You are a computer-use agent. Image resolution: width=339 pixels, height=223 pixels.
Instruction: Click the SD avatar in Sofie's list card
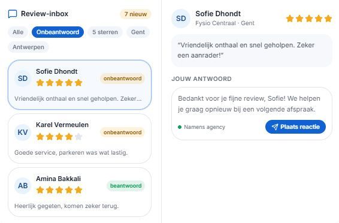(23, 79)
